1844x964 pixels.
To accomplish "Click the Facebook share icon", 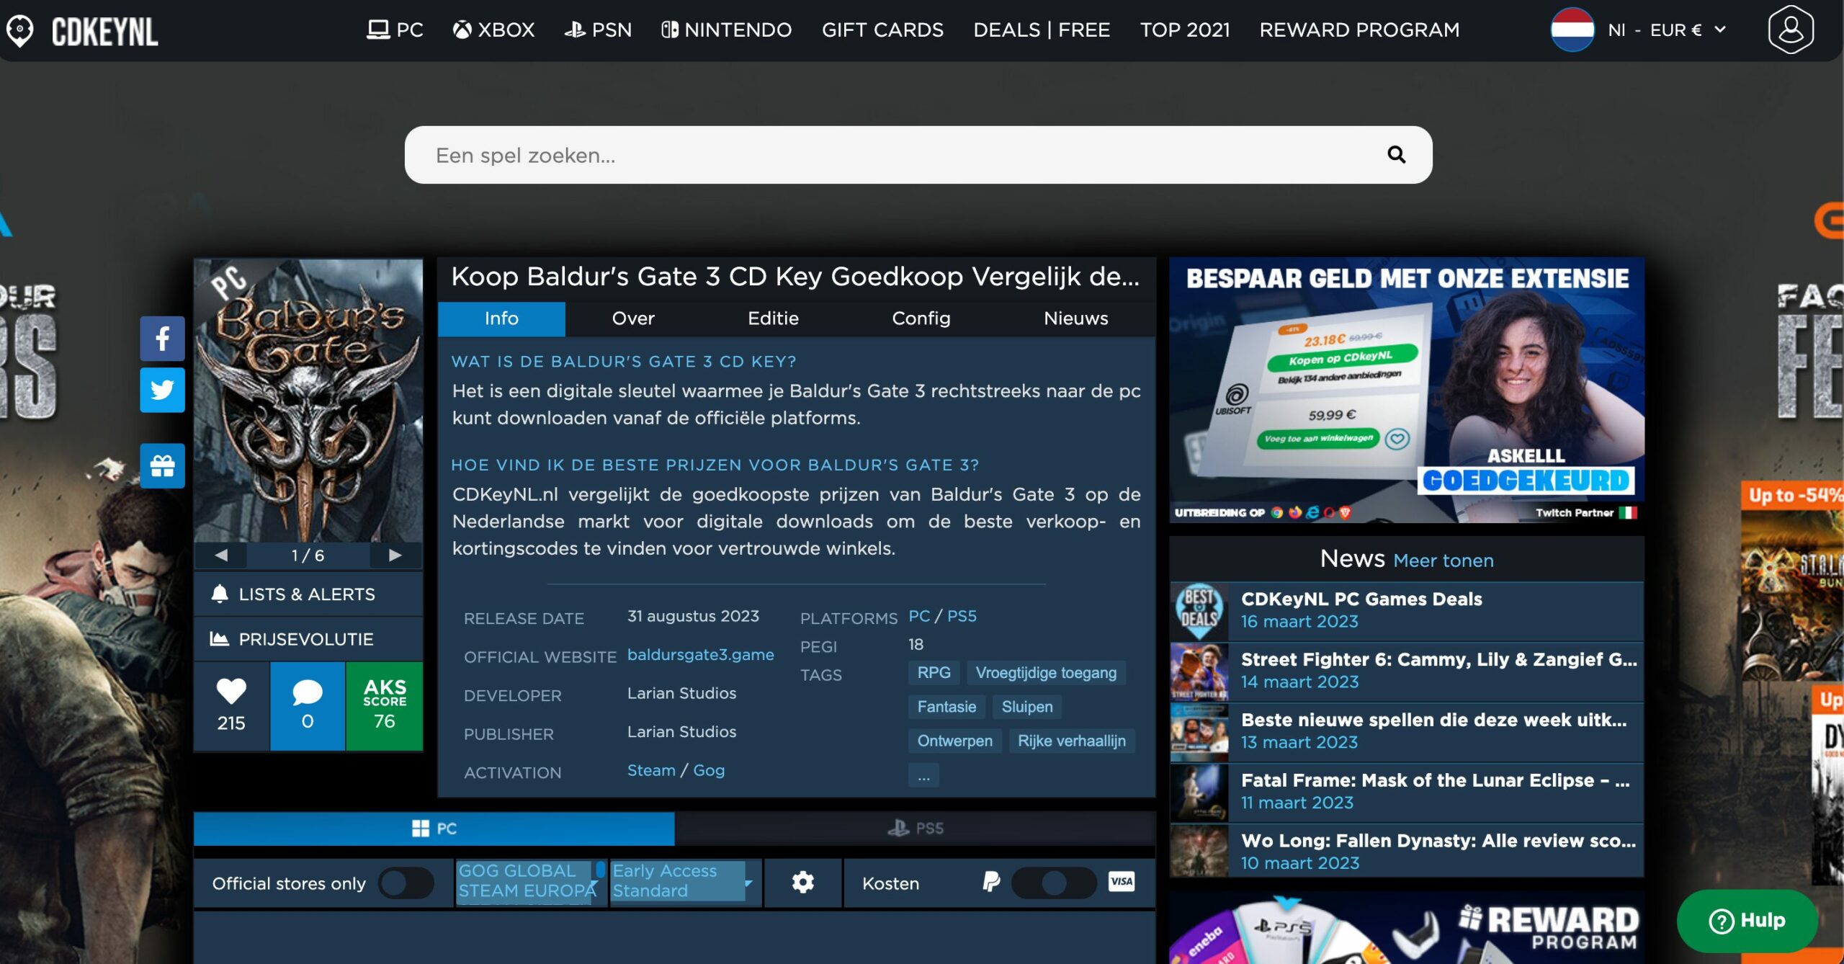I will coord(162,339).
